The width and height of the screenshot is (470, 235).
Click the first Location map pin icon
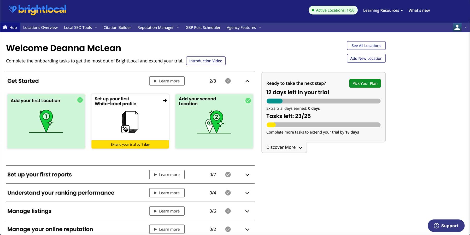(x=46, y=121)
